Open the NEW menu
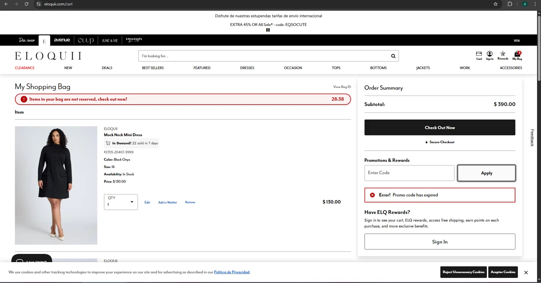 tap(68, 68)
